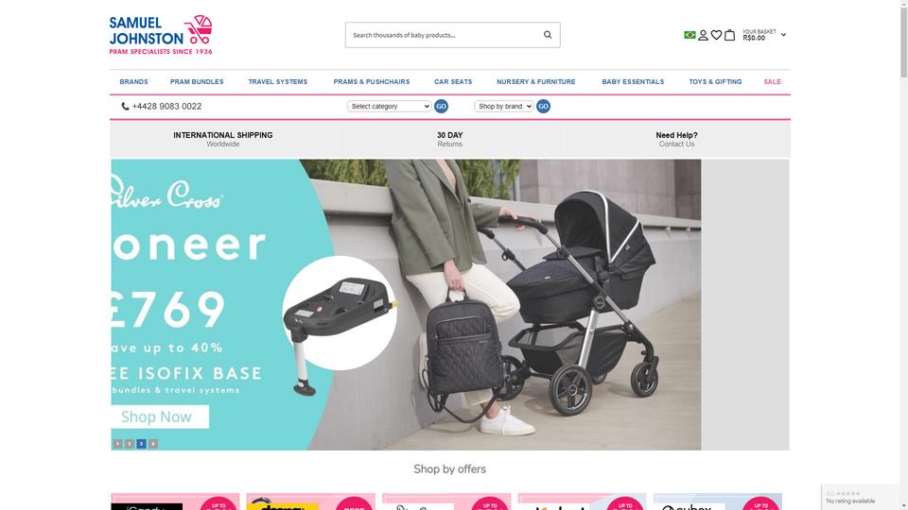Click the phone icon beside the number

(125, 107)
